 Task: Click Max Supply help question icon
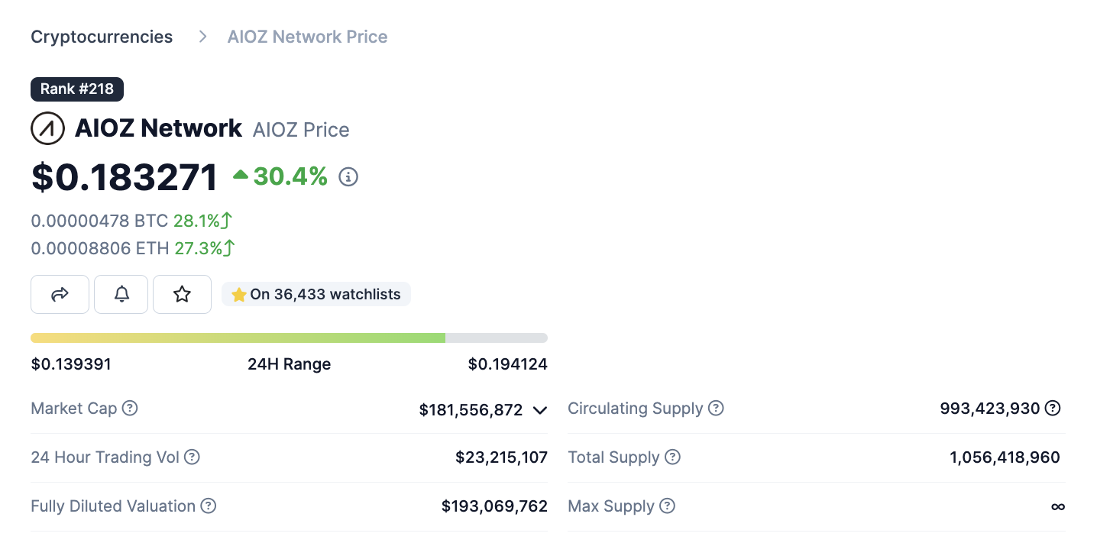tap(668, 506)
